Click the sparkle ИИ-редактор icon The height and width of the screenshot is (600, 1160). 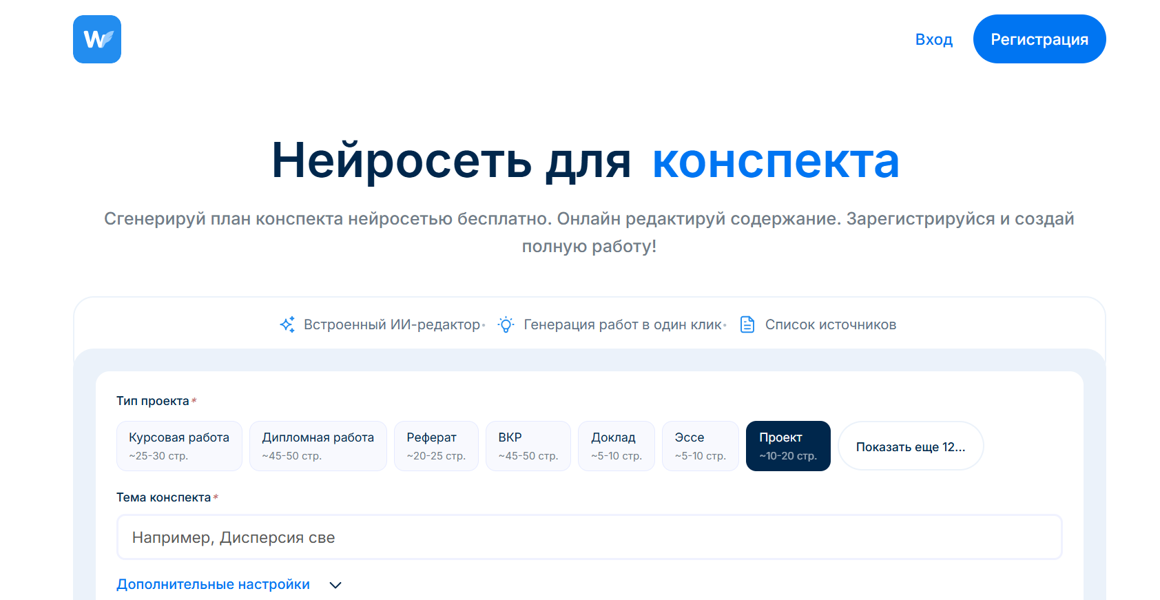tap(287, 324)
